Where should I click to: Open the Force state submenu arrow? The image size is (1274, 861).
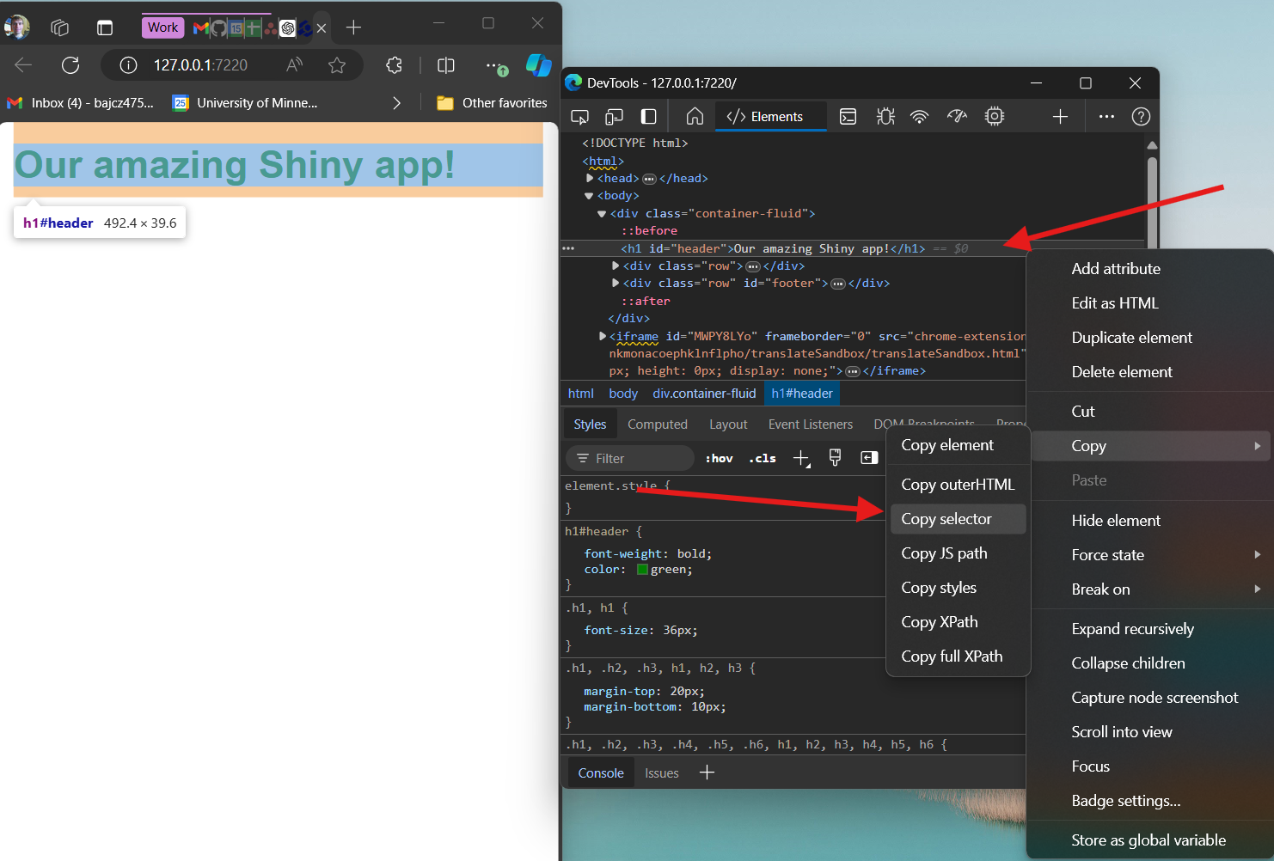click(x=1258, y=554)
